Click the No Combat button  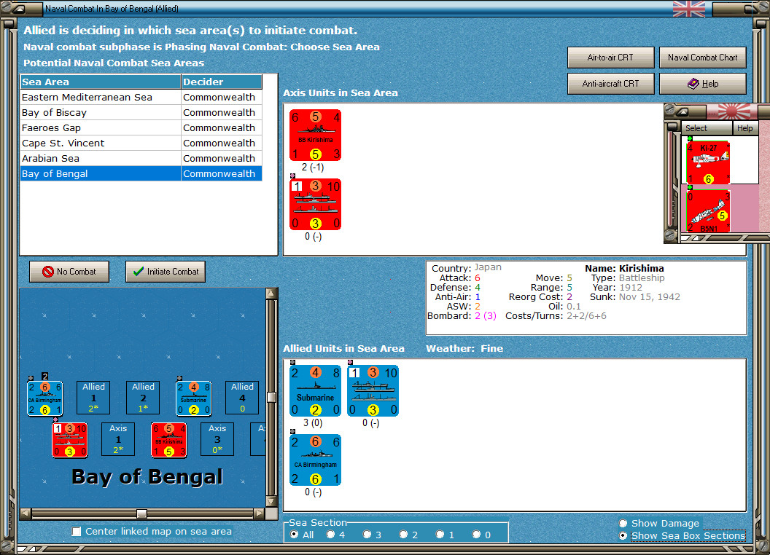click(69, 272)
